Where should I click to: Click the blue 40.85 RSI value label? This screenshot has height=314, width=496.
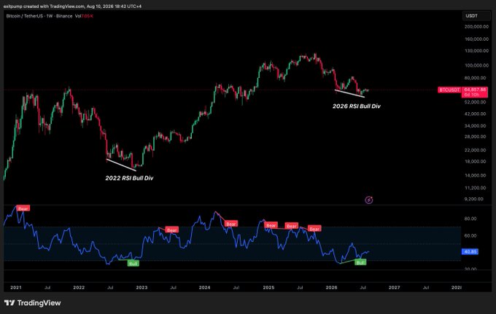(x=470, y=252)
